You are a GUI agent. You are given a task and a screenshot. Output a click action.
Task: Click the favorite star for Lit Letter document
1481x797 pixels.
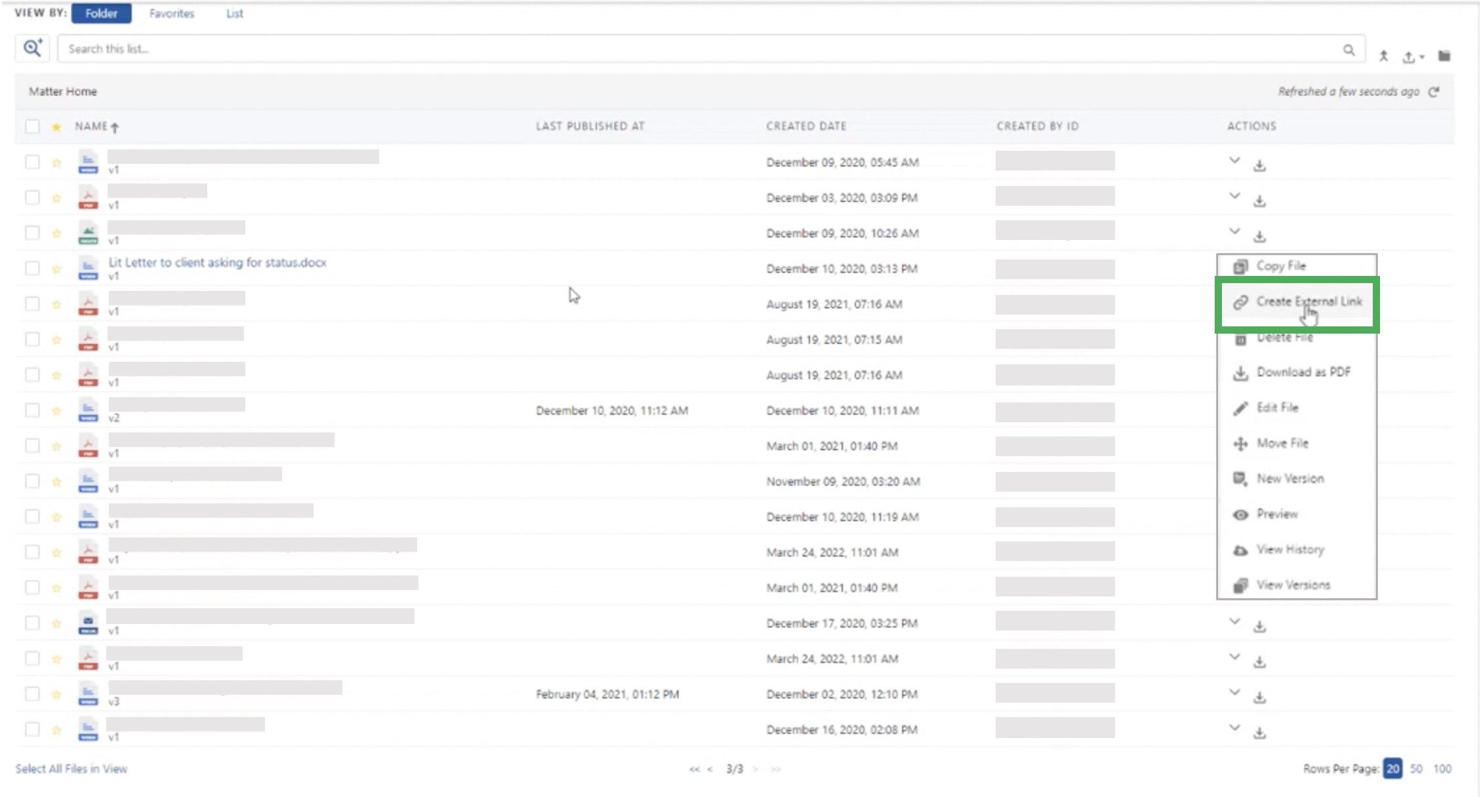click(x=56, y=269)
